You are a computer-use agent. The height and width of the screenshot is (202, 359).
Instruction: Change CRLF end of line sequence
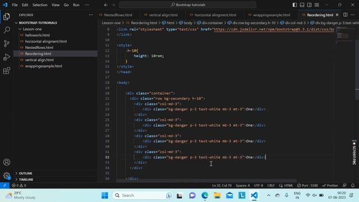(x=271, y=186)
